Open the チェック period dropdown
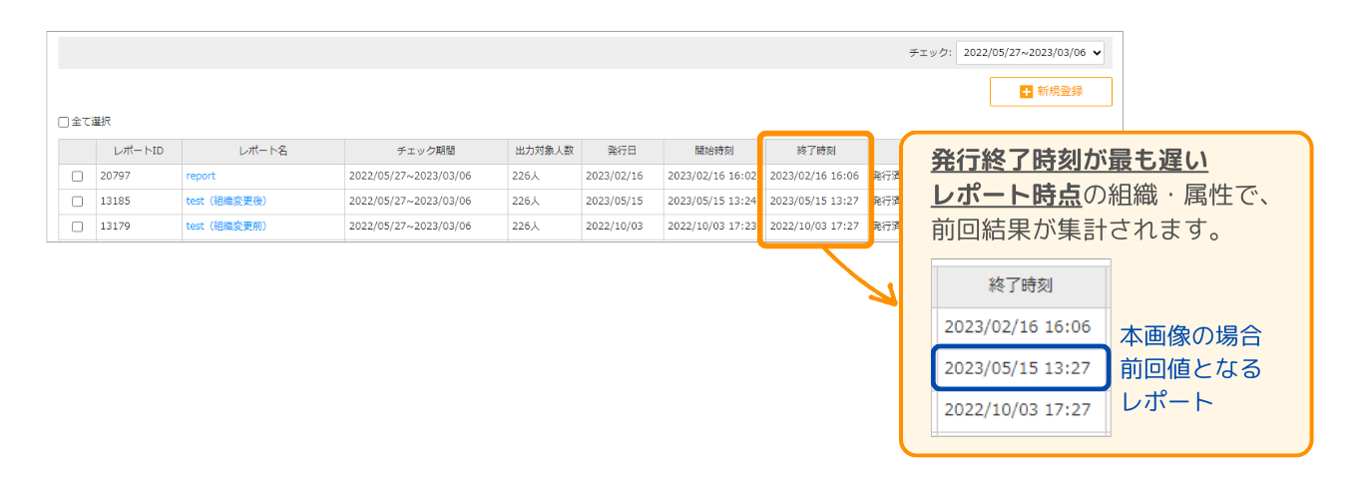This screenshot has height=483, width=1363. 1030,53
